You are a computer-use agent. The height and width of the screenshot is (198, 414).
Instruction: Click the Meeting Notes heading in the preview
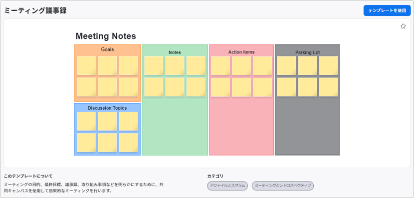106,36
